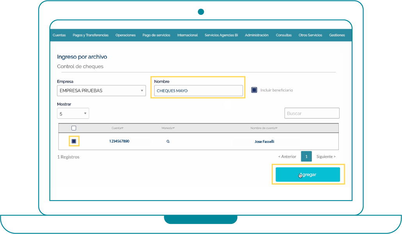
Task: Sort table by Cuenta column arrow
Action: pyautogui.click(x=122, y=128)
